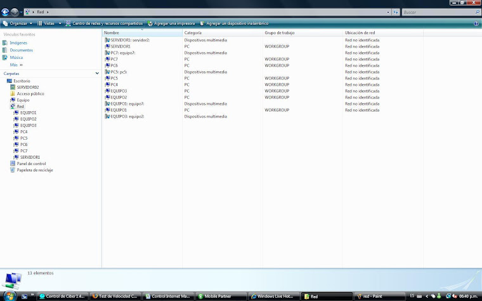This screenshot has height=301, width=482.
Task: Sort by Categoría column header
Action: pos(222,32)
